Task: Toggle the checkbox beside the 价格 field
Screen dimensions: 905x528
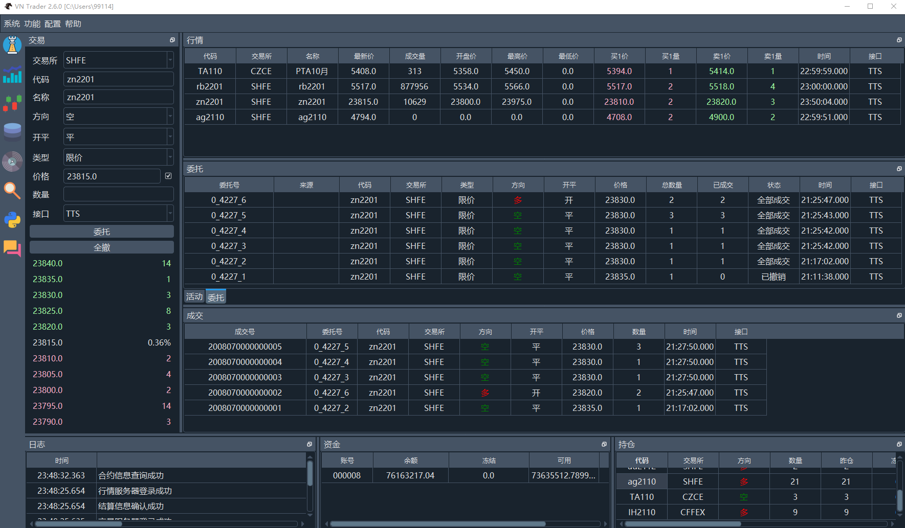Action: click(168, 176)
